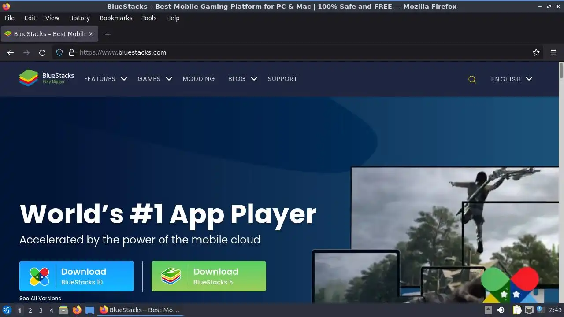Open a new tab with plus button
Image resolution: width=564 pixels, height=317 pixels.
[x=108, y=34]
